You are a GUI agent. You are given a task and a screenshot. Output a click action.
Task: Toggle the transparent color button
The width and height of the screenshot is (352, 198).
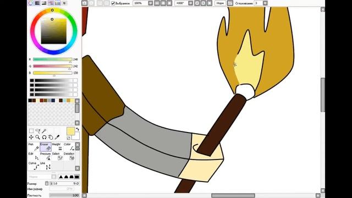pyautogui.click(x=68, y=138)
